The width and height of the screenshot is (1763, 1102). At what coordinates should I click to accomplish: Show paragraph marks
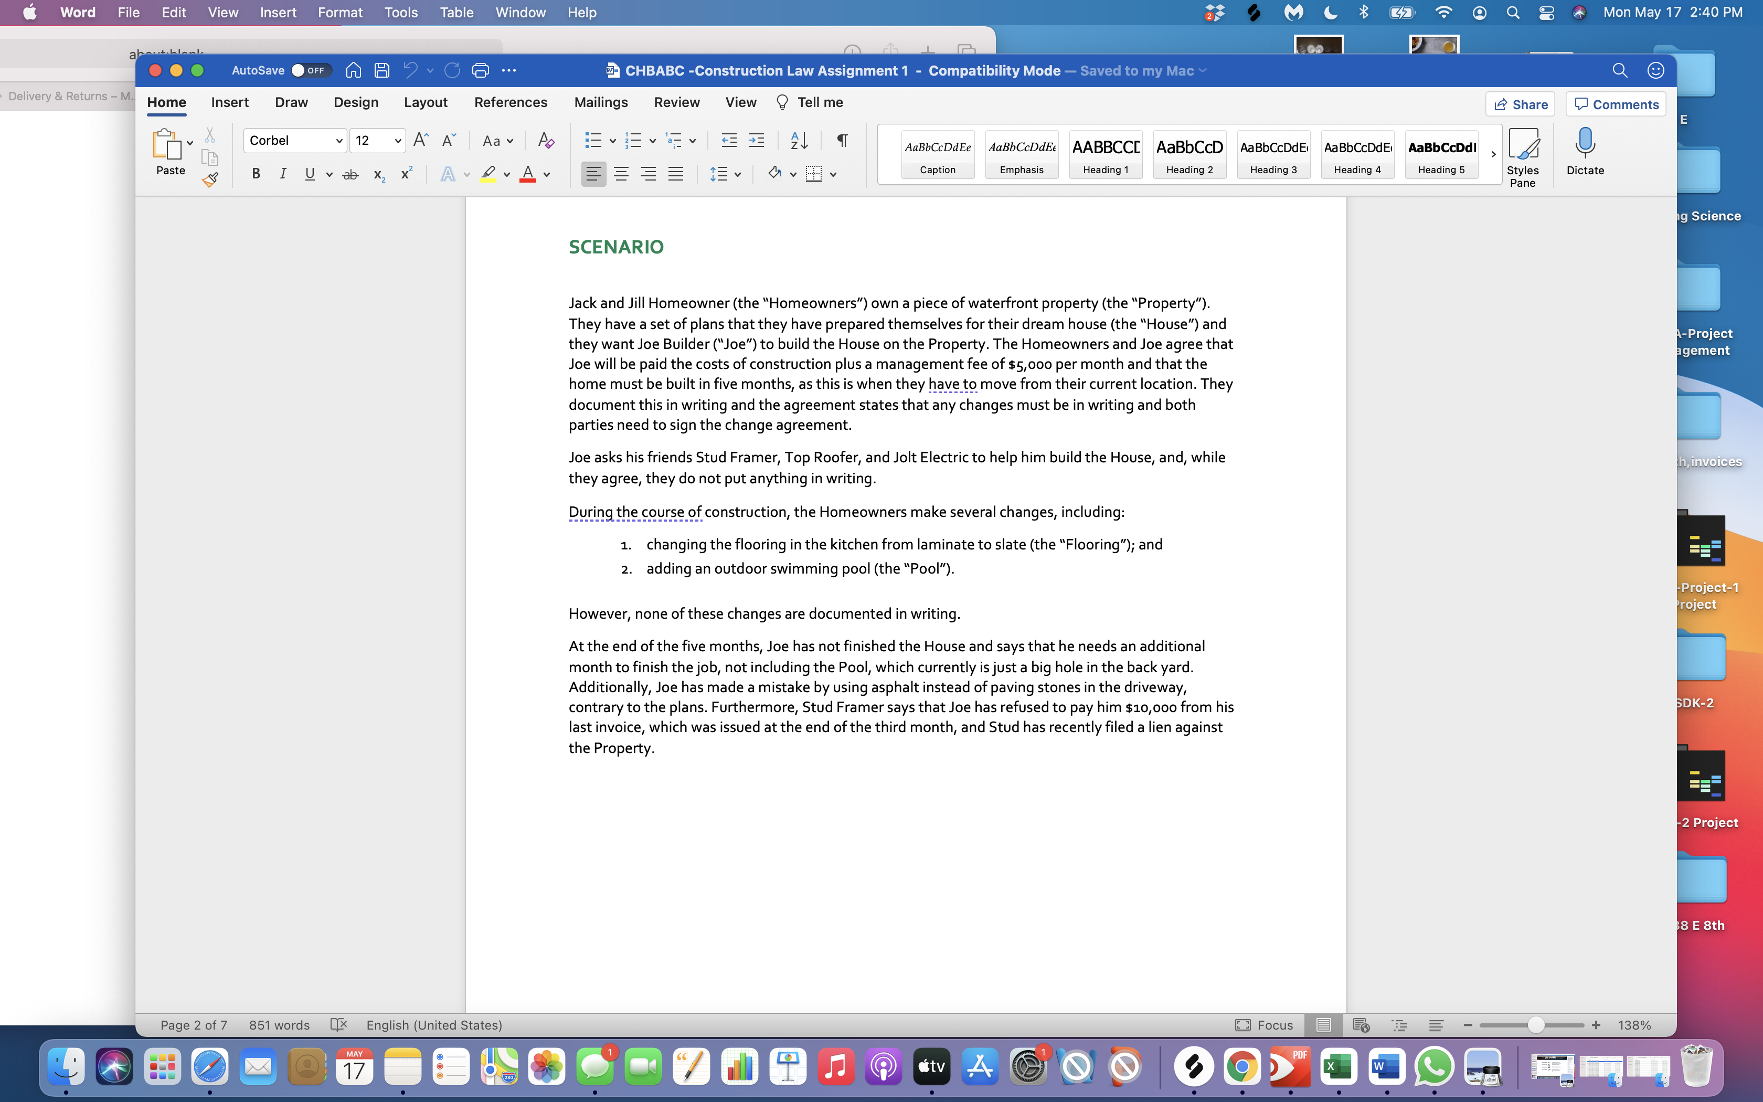tap(842, 140)
